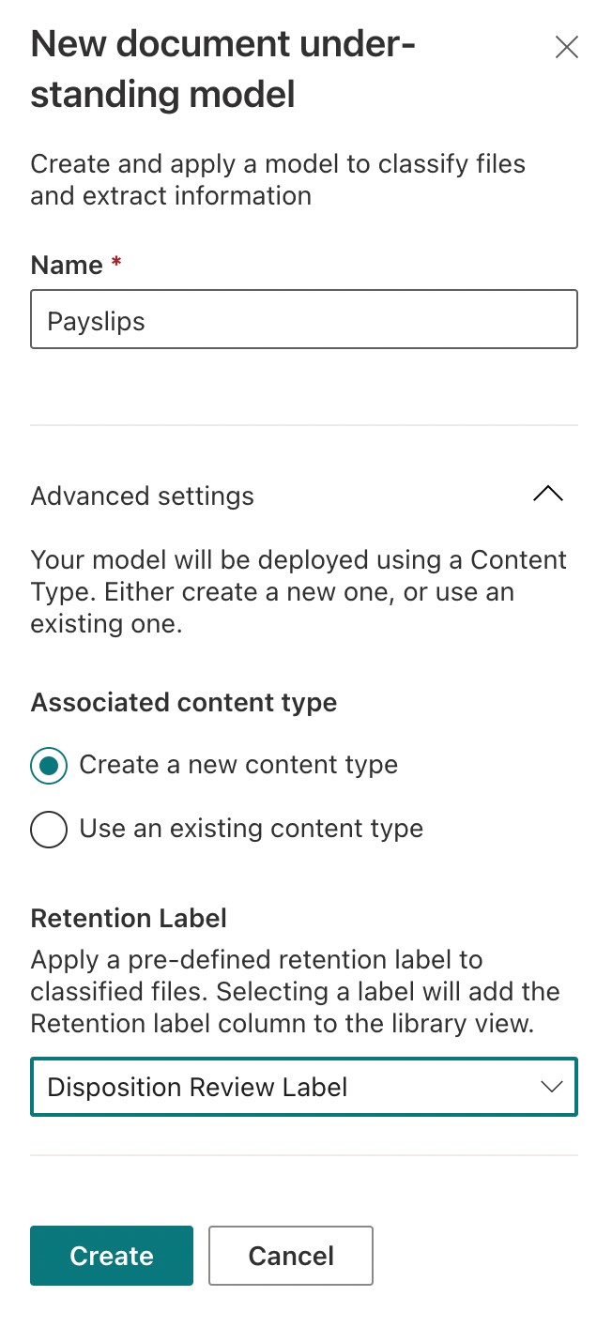Cancel the new model creation
The image size is (612, 1327).
point(291,1256)
